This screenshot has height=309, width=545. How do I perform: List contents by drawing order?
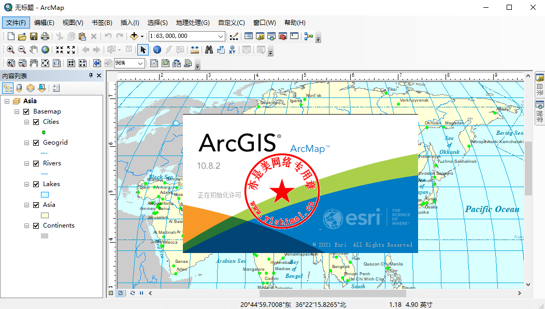click(x=8, y=88)
